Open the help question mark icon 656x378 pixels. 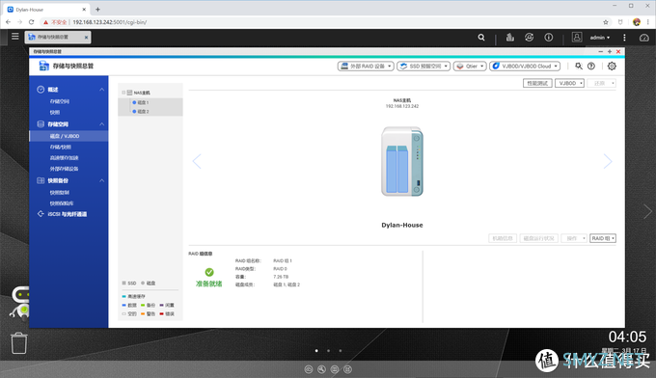pyautogui.click(x=591, y=67)
